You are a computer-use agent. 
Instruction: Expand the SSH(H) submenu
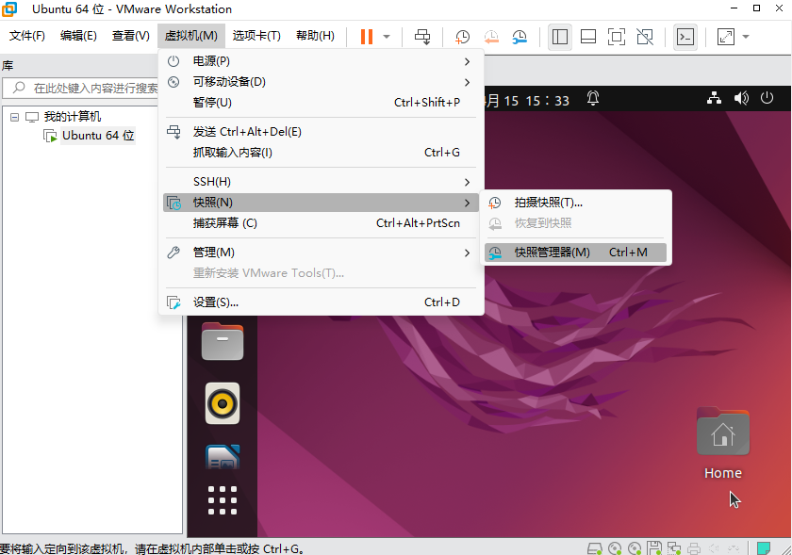click(321, 182)
